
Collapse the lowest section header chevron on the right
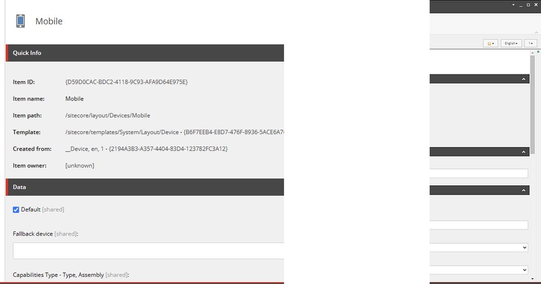[x=523, y=190]
